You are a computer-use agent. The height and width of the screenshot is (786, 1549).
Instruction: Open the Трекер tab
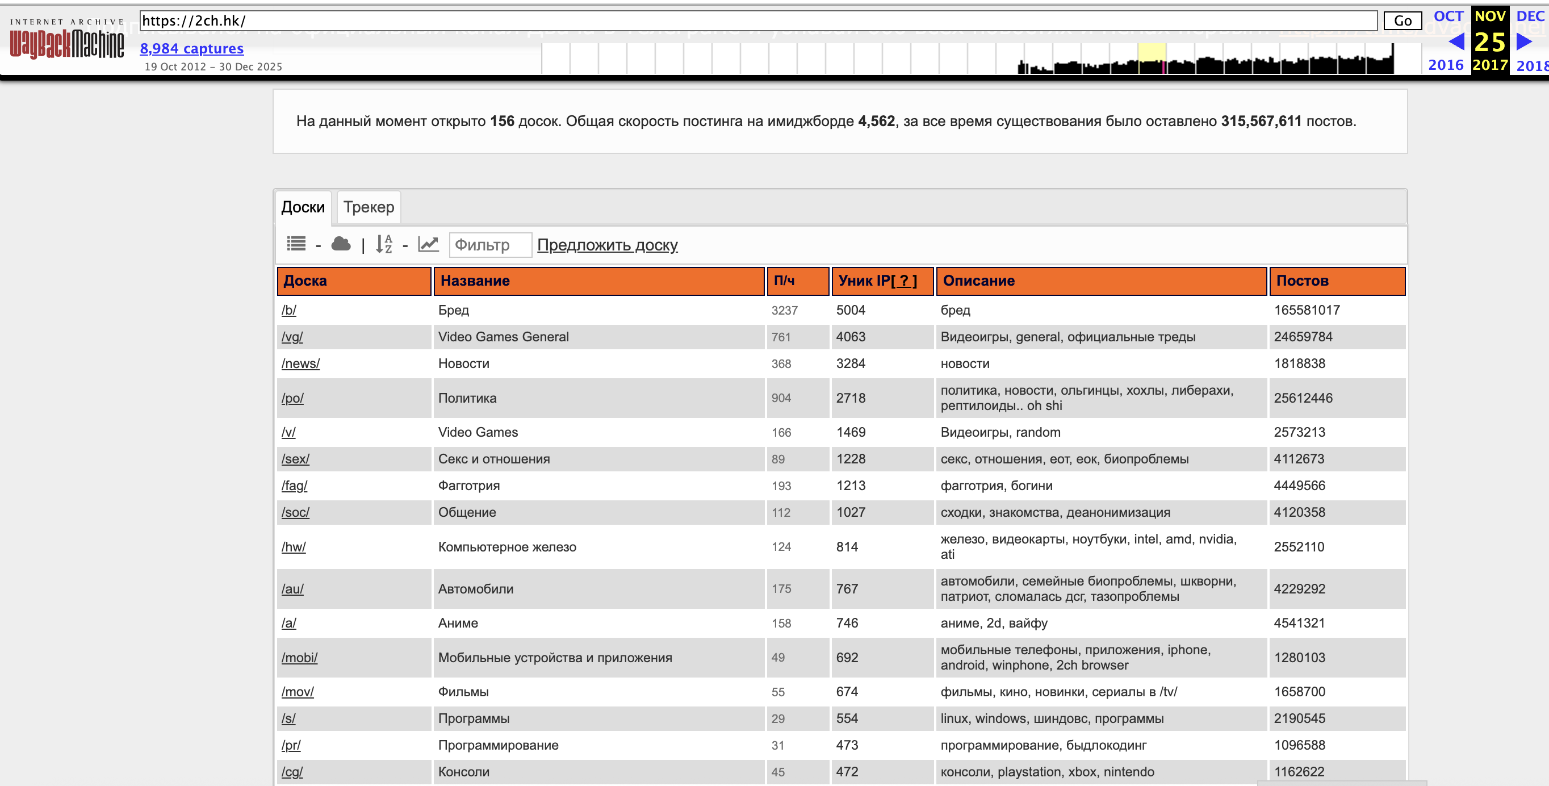coord(369,207)
